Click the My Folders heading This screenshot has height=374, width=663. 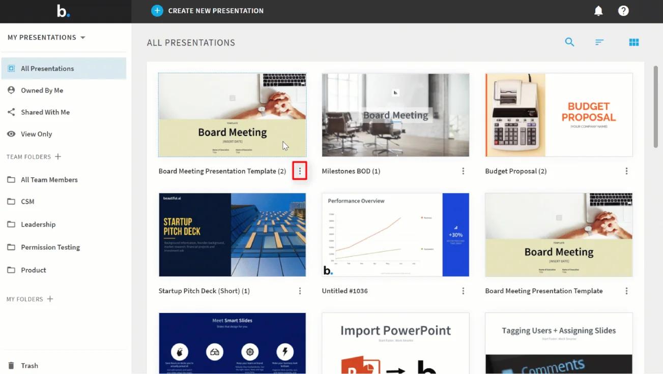pyautogui.click(x=24, y=299)
